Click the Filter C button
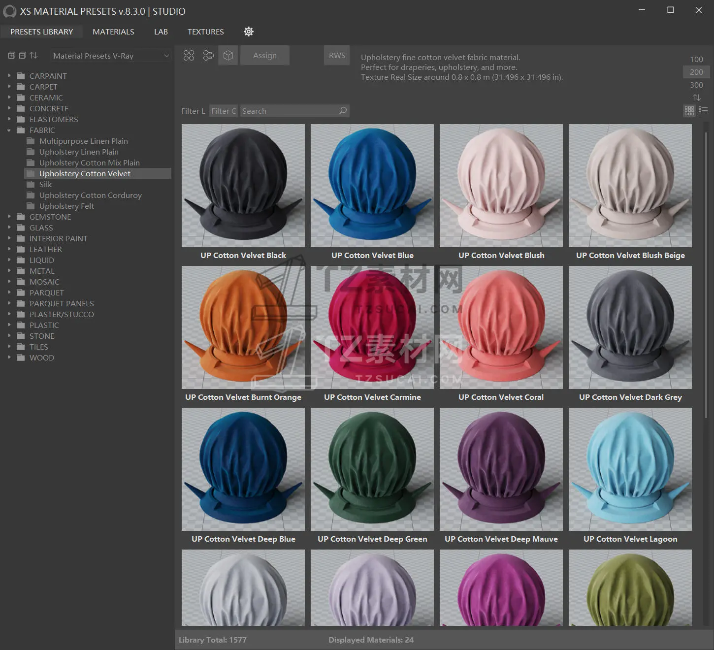Image resolution: width=714 pixels, height=650 pixels. pyautogui.click(x=224, y=111)
